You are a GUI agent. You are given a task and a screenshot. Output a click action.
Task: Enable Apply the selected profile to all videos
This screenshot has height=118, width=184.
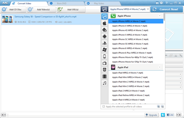tap(104, 107)
